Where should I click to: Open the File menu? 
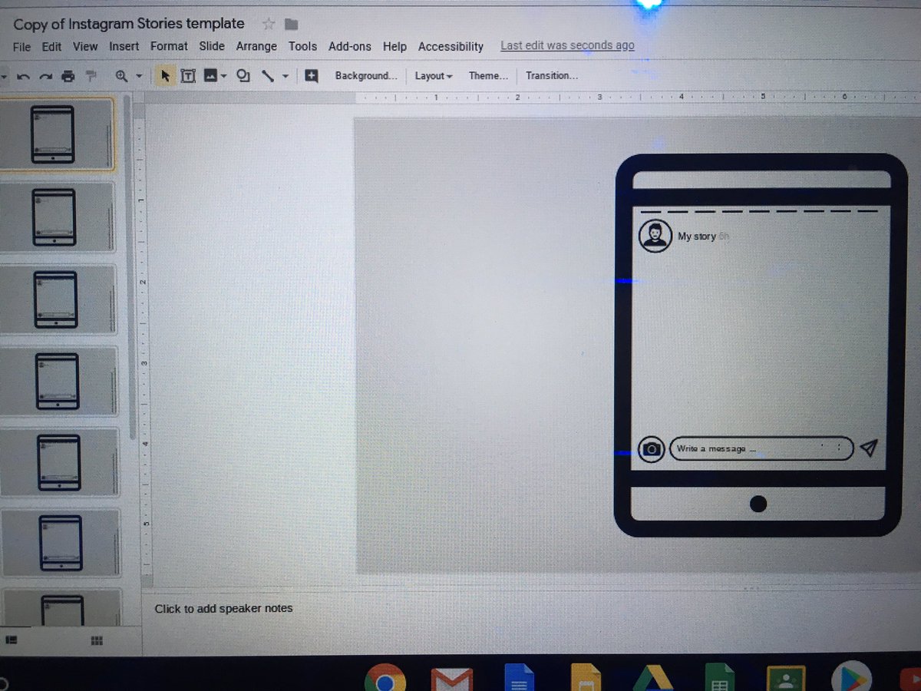coord(22,47)
